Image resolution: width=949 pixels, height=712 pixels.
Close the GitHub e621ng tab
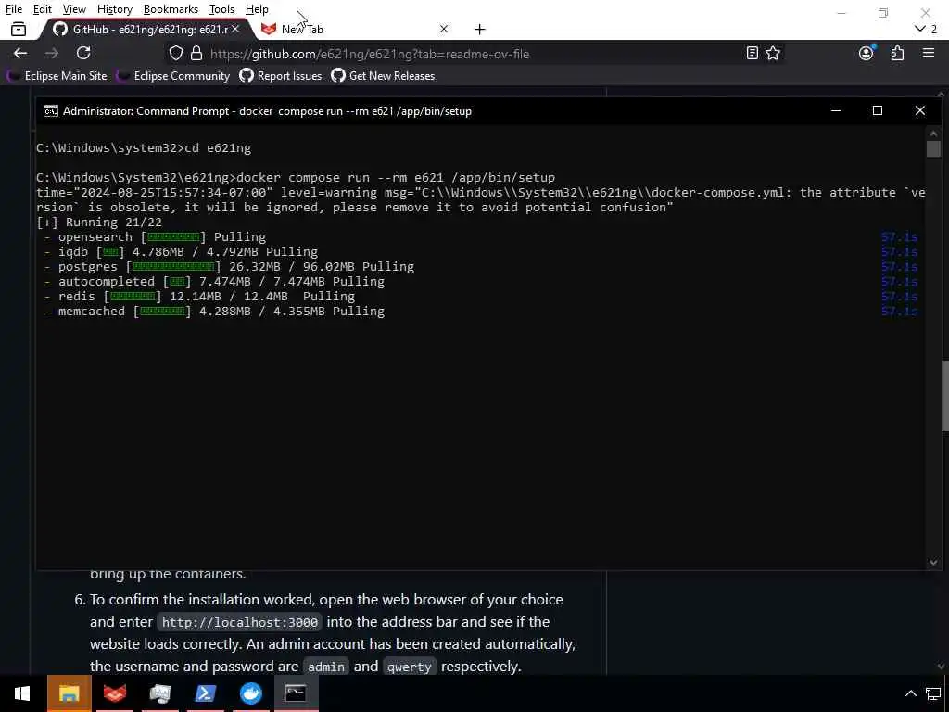235,29
